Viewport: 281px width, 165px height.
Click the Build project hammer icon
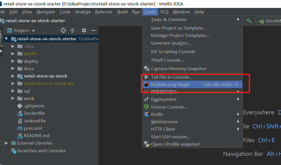tap(249, 21)
